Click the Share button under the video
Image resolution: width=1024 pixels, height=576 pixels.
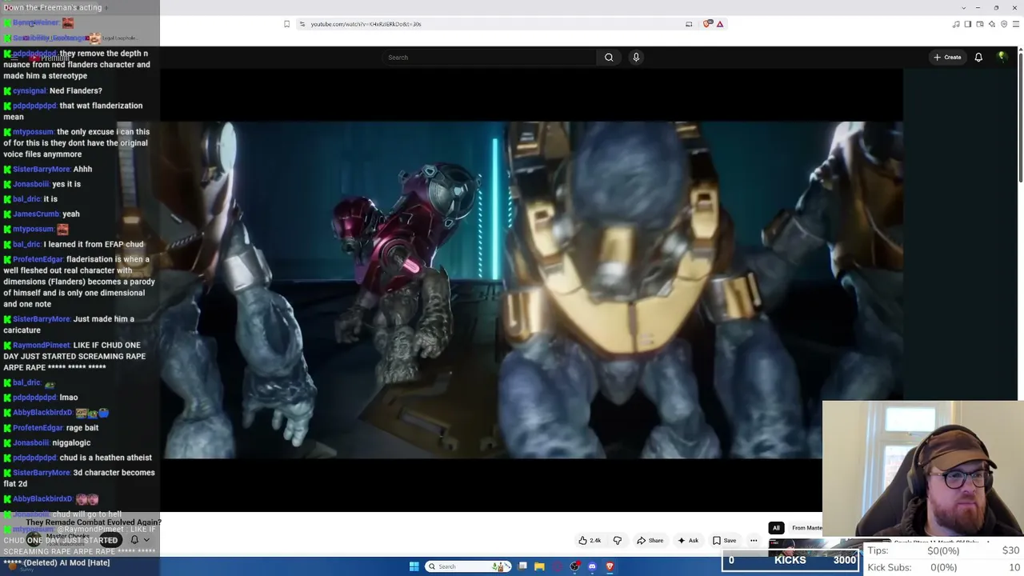[650, 541]
